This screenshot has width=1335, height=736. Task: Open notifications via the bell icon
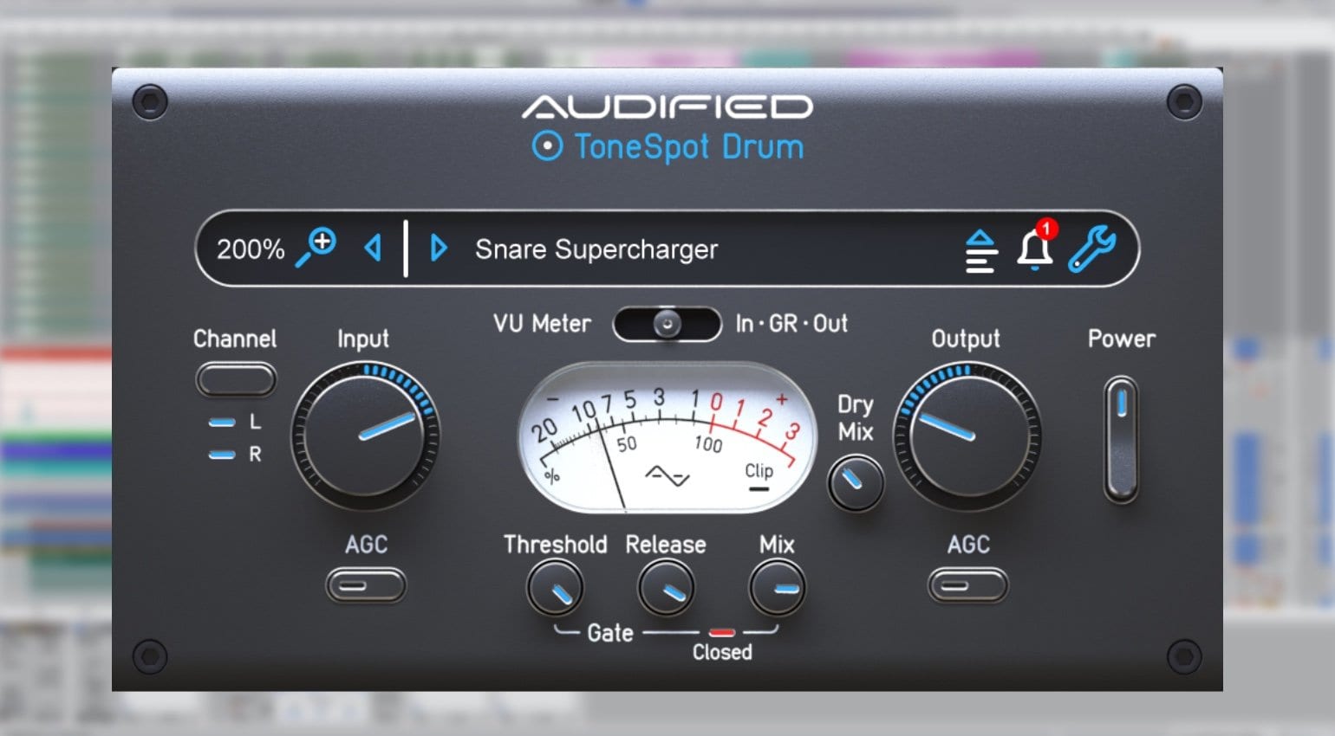tap(1035, 250)
